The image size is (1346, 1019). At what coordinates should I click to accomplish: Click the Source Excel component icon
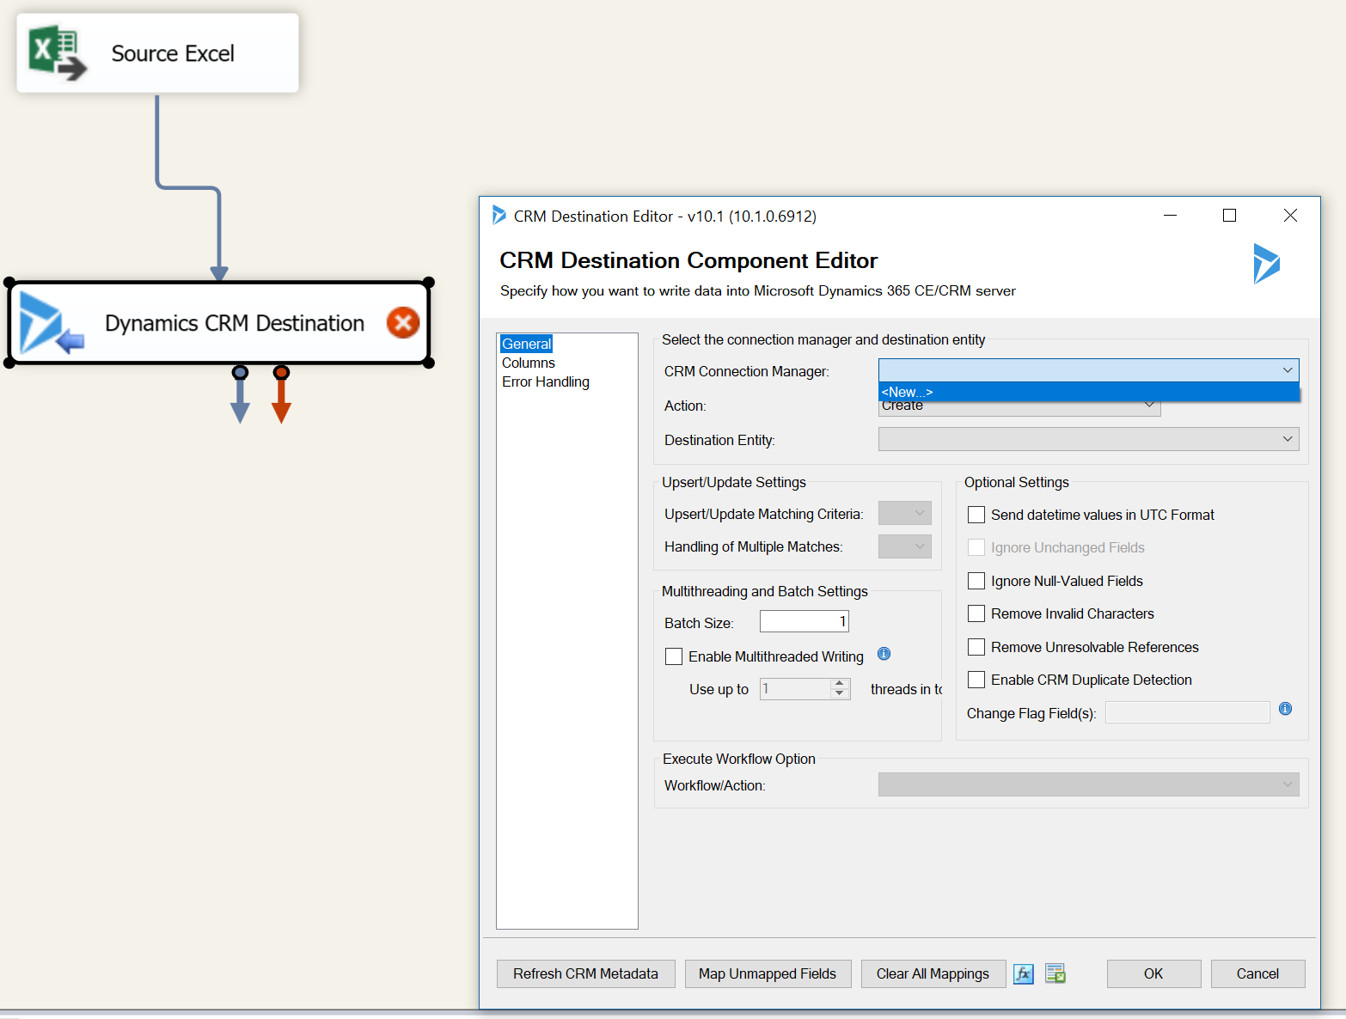(x=58, y=53)
